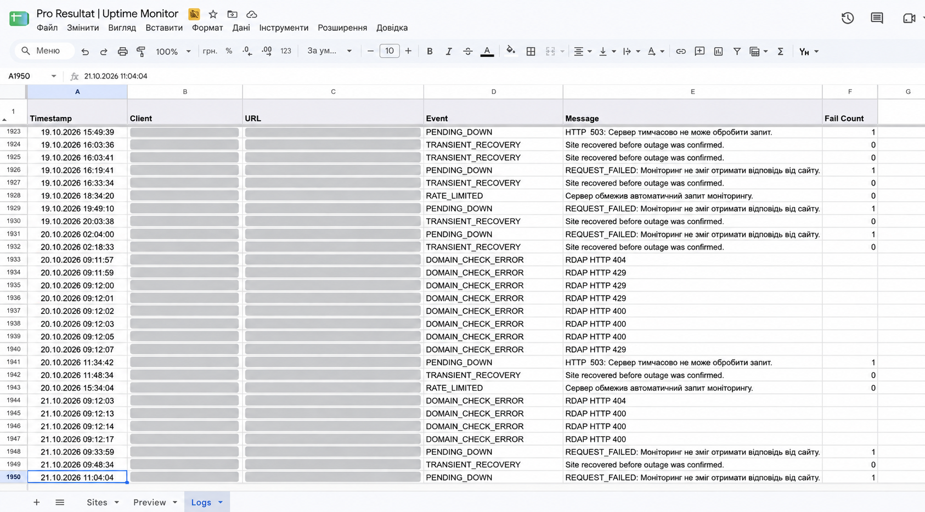Decrease the font size

click(370, 51)
